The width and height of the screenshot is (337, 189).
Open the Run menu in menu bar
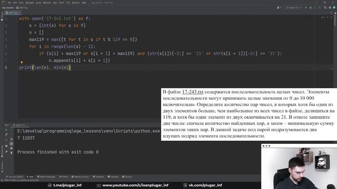[55, 3]
